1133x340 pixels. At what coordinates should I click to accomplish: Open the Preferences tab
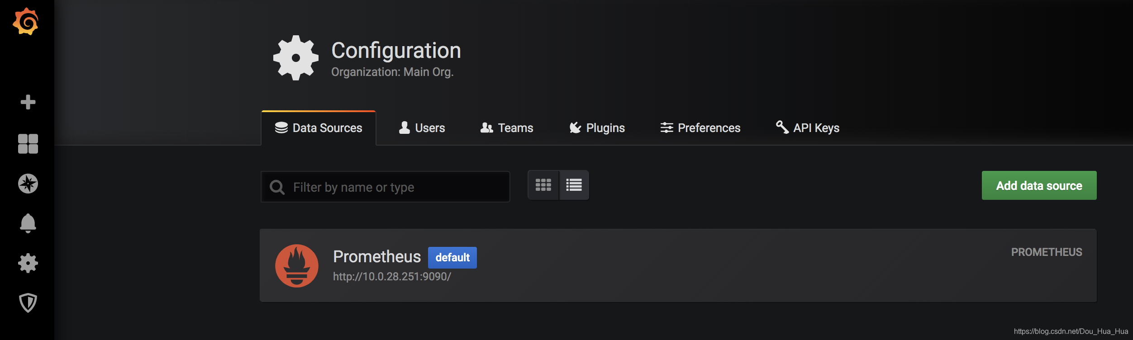click(x=700, y=128)
